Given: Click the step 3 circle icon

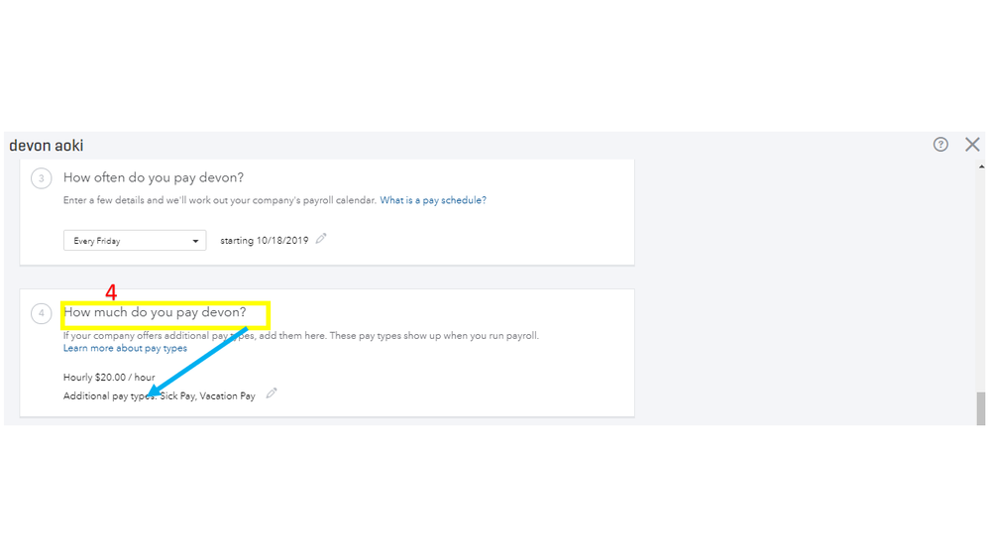Looking at the screenshot, I should click(42, 178).
